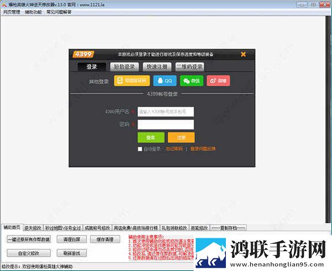Log in with the yellow verification button
The width and height of the screenshot is (332, 271).
pos(132,81)
